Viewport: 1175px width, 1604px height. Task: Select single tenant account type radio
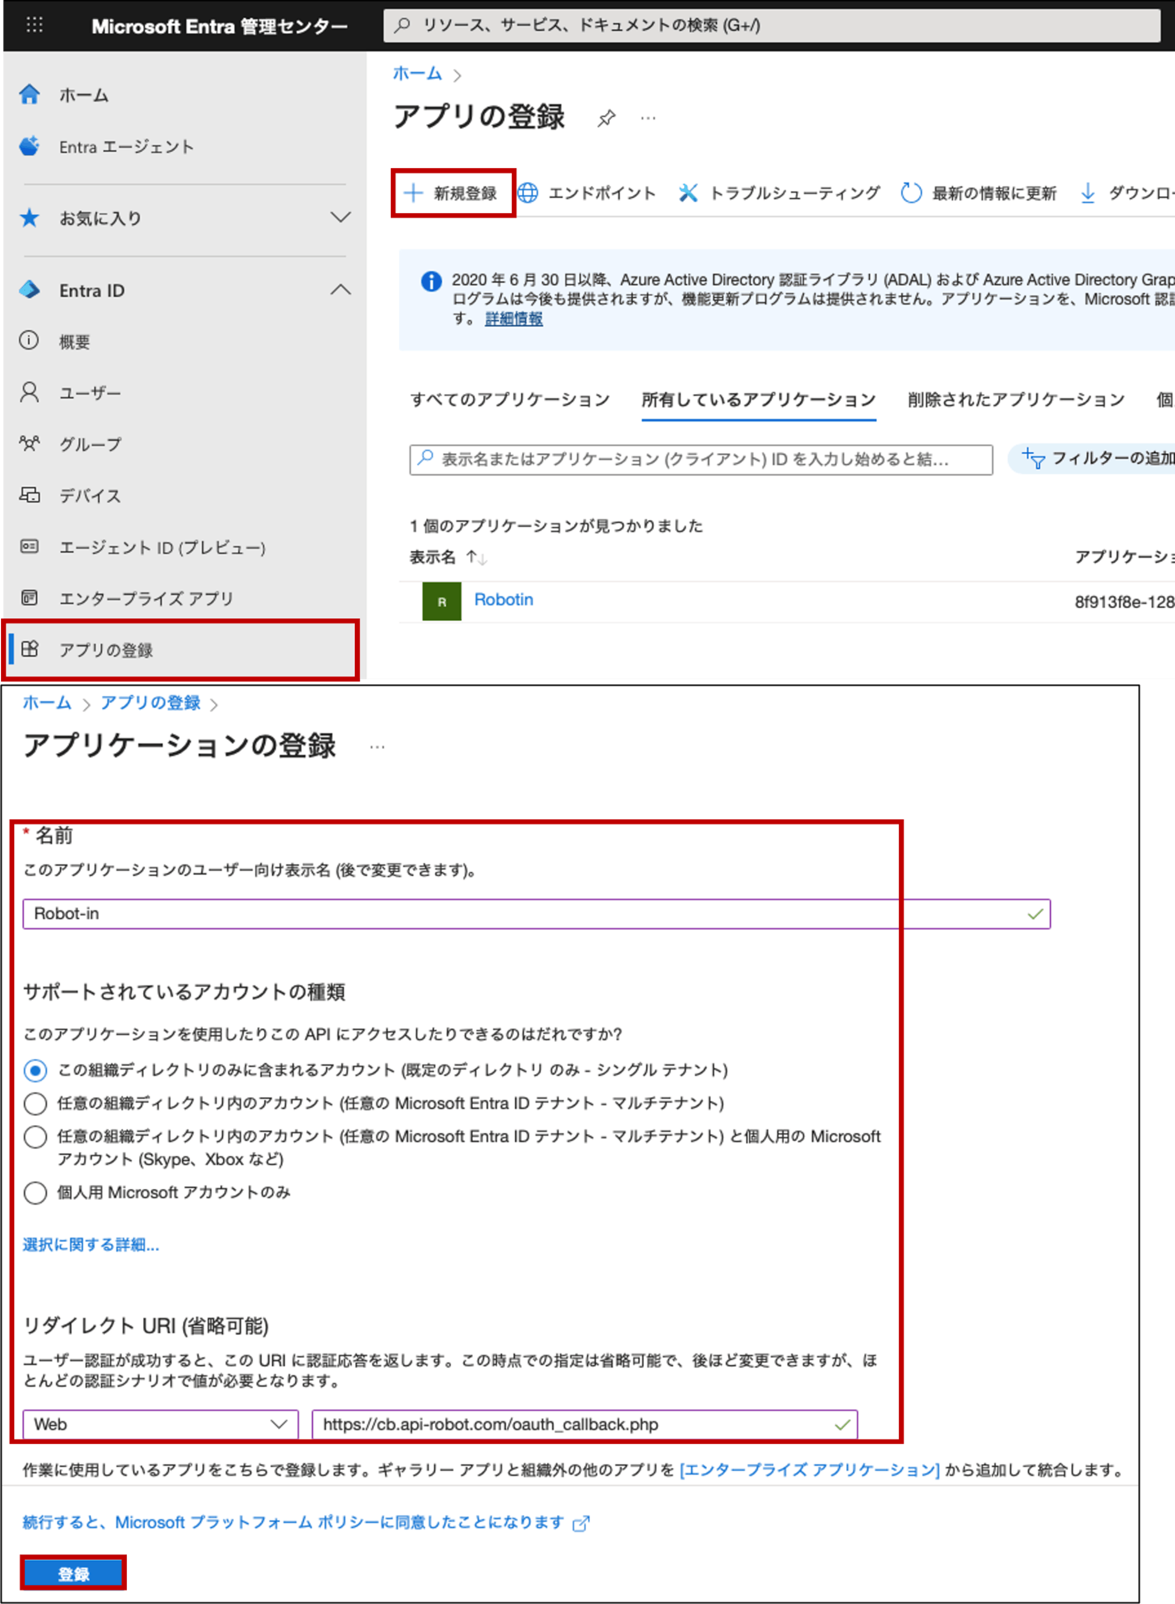click(35, 1070)
